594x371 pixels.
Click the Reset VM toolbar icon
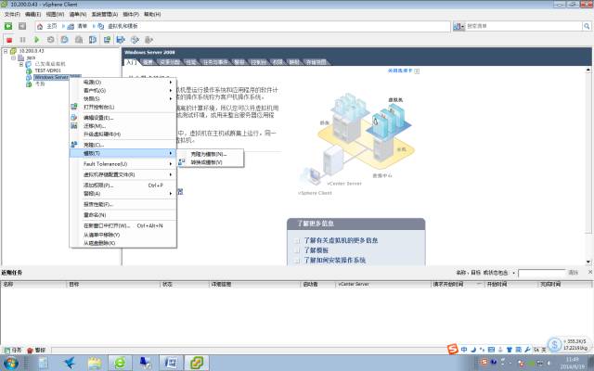pos(50,39)
